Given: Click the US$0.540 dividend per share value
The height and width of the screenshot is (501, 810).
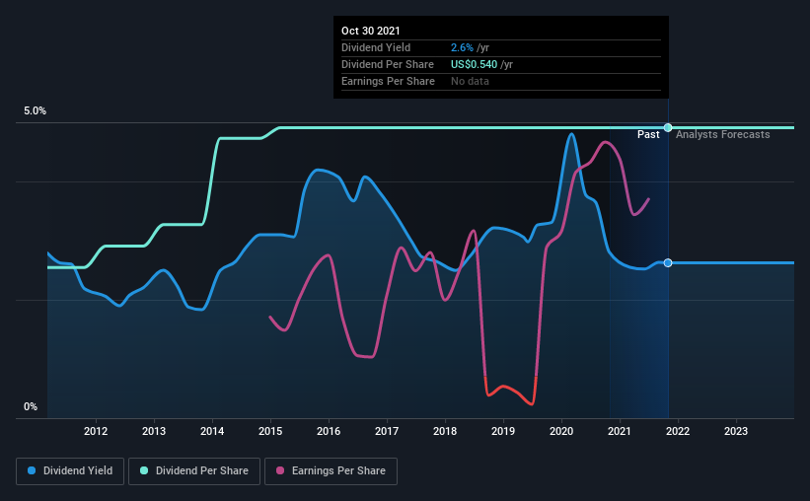Looking at the screenshot, I should click(x=474, y=64).
